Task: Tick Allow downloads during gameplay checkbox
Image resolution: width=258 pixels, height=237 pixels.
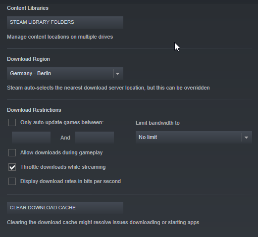Action: click(12, 152)
